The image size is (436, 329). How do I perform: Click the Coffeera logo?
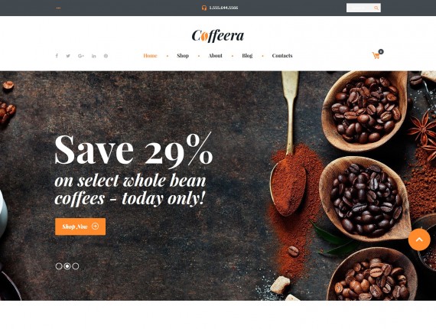(x=218, y=36)
